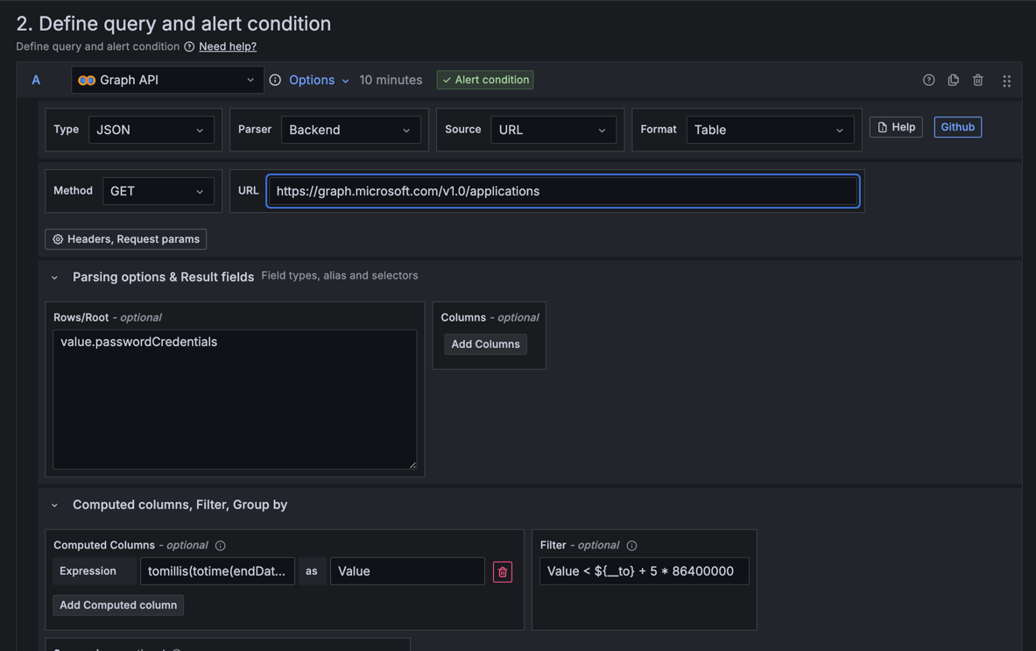Viewport: 1036px width, 651px height.
Task: Open the Type JSON dropdown
Action: click(152, 131)
